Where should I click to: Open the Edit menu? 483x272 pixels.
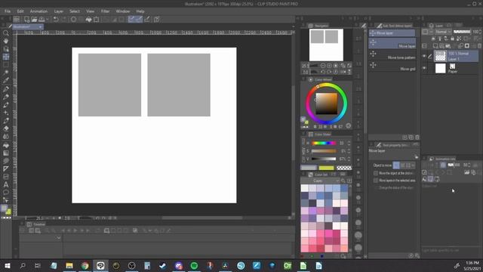pyautogui.click(x=20, y=11)
